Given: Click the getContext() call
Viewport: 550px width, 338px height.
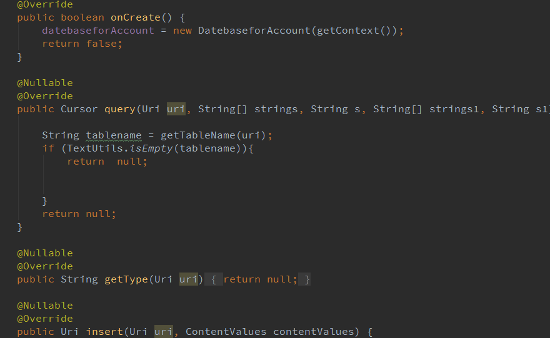Looking at the screenshot, I should [x=354, y=31].
